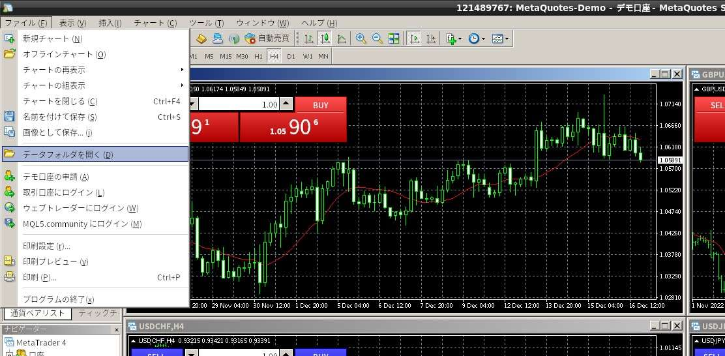Choose 取引口座にログイン menu entry
The width and height of the screenshot is (725, 356).
coord(95,192)
